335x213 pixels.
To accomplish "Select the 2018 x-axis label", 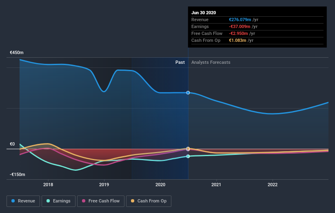I will pos(48,185).
